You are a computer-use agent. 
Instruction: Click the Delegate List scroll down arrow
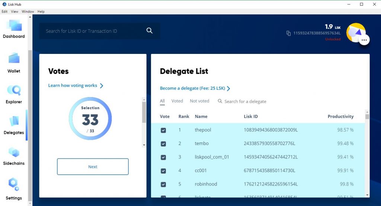367,195
